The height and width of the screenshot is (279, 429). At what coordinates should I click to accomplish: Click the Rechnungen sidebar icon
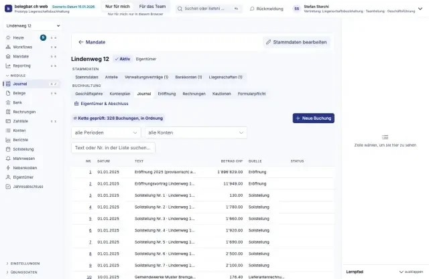pos(8,112)
